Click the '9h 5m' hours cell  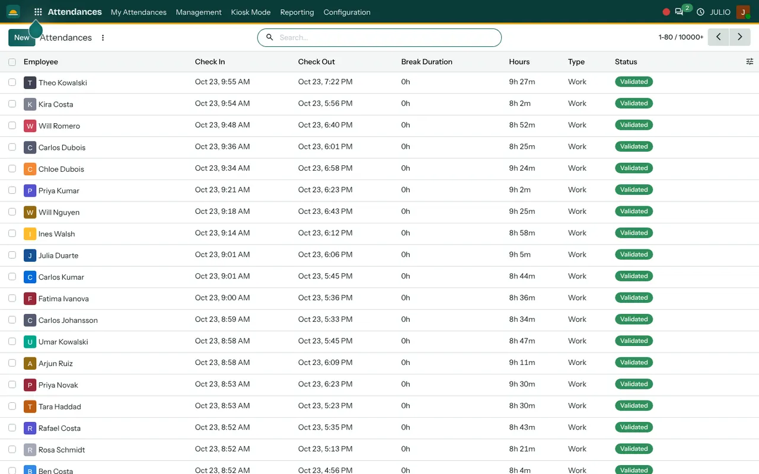[x=520, y=255]
